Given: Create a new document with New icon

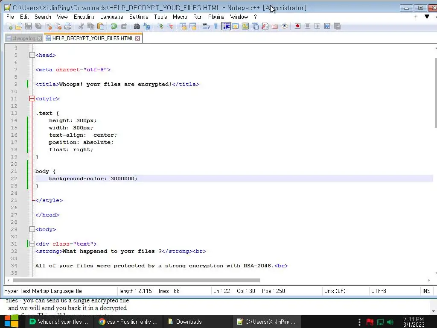Looking at the screenshot, I should click(x=9, y=26).
